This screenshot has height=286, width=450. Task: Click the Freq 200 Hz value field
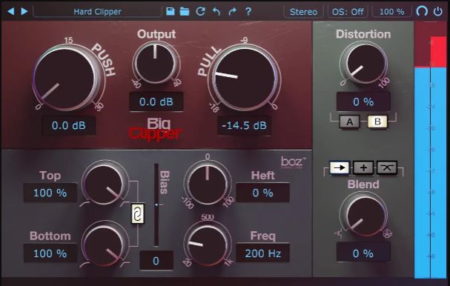click(x=263, y=253)
